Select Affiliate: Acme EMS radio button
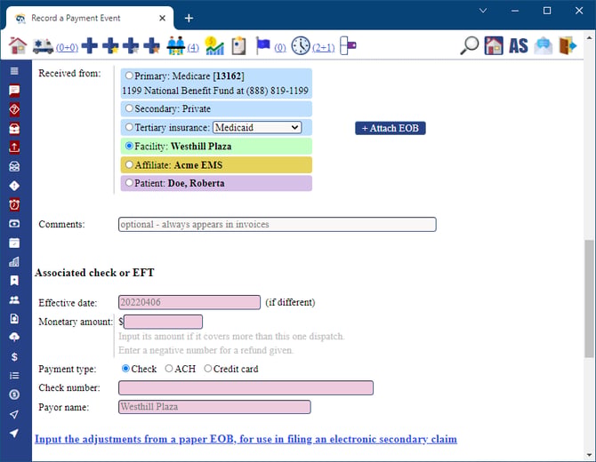 (129, 164)
